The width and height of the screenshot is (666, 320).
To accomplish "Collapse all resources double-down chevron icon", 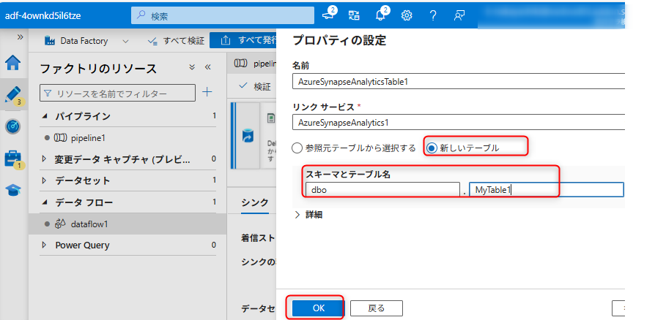I will pyautogui.click(x=191, y=67).
